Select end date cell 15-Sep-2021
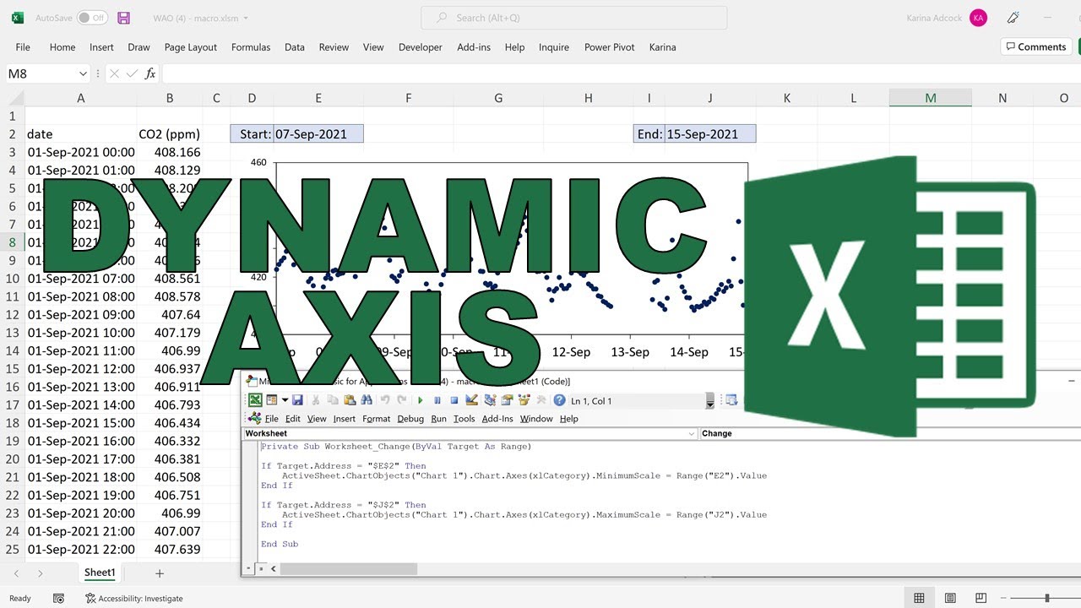1081x608 pixels. coord(710,133)
